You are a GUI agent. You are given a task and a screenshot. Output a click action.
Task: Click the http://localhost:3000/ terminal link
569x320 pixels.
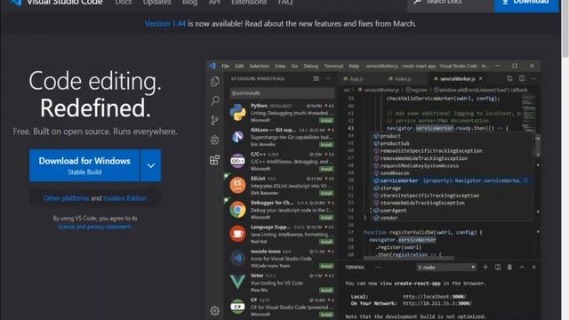435,296
